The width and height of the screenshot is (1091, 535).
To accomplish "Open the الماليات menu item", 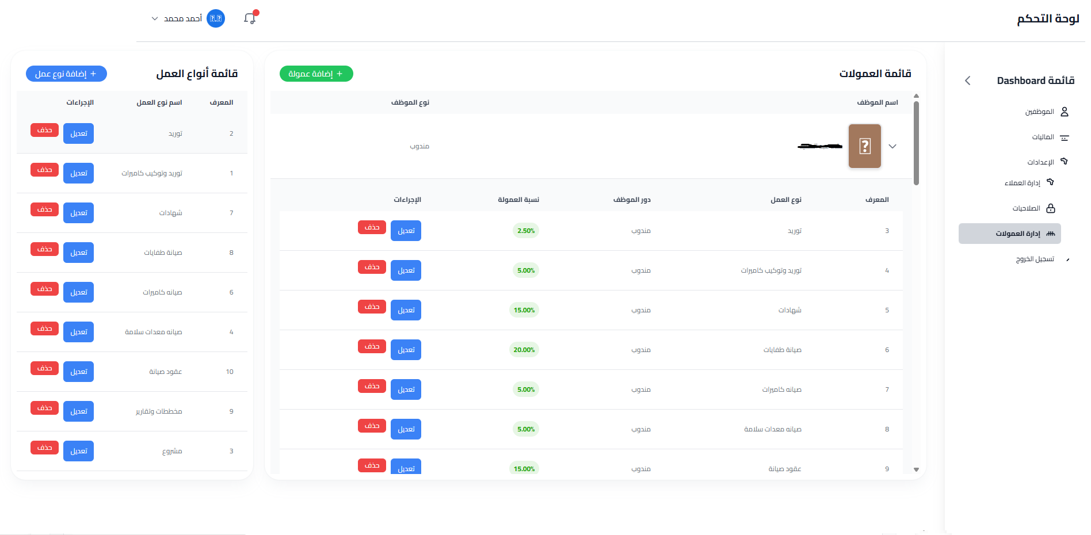I will (1043, 137).
